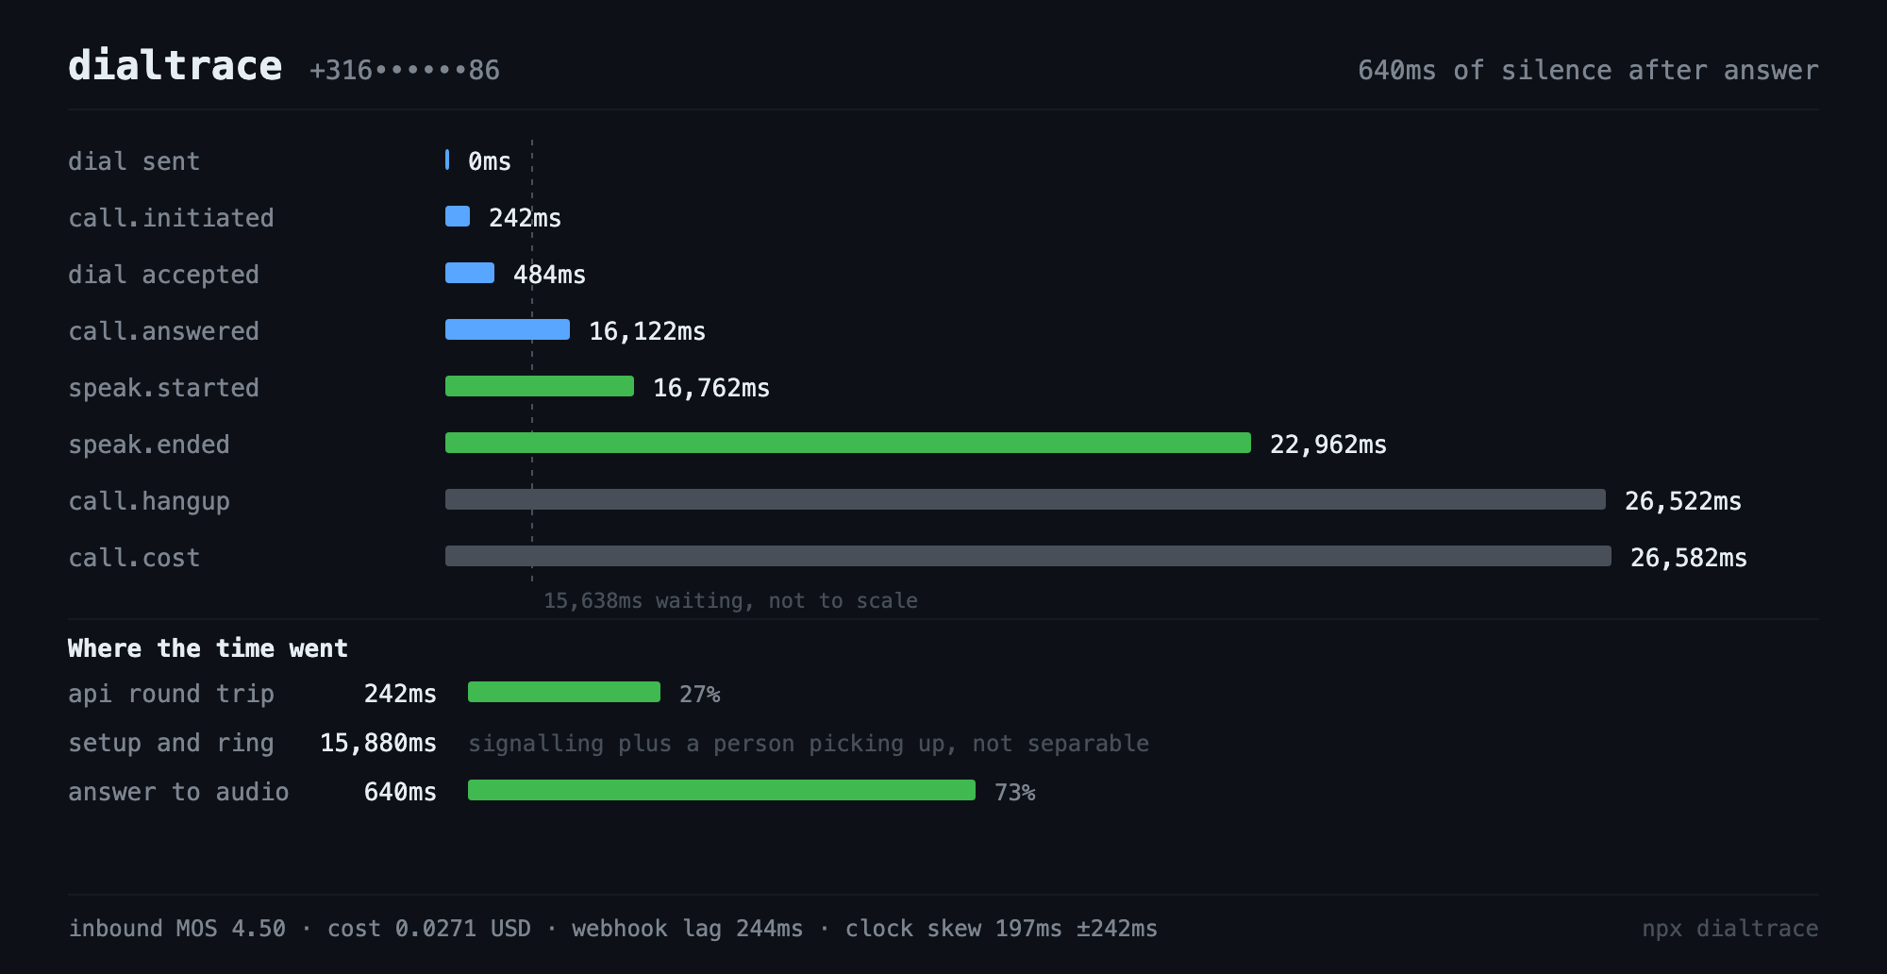Select the "Where the time went" heading
Screen dimensions: 1887x974
[208, 648]
